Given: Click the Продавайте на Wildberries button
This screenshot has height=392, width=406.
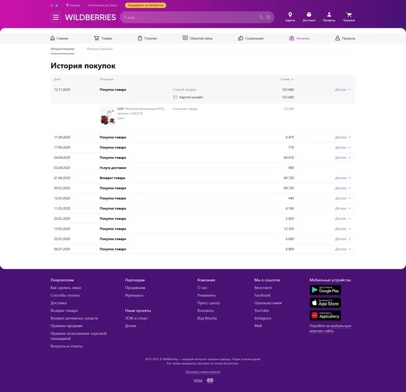Looking at the screenshot, I should click(146, 5).
